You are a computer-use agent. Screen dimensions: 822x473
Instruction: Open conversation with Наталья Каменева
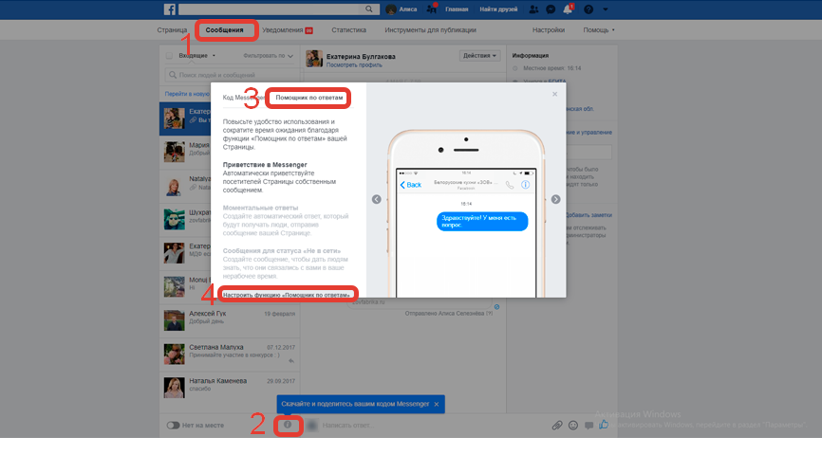click(x=230, y=388)
